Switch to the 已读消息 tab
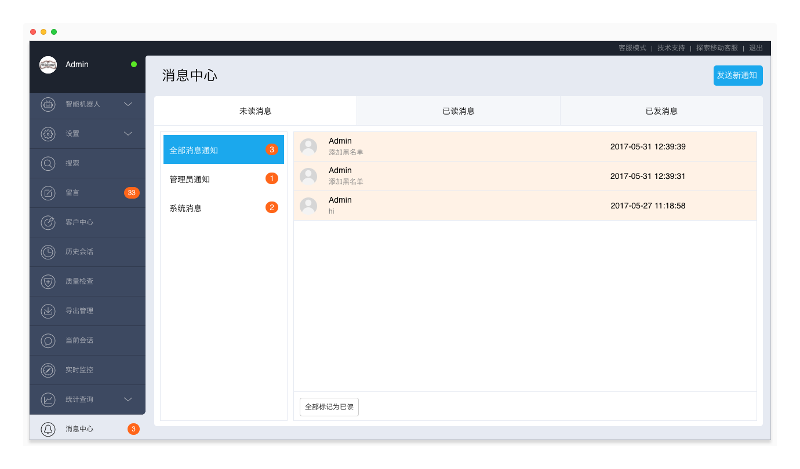 pyautogui.click(x=459, y=111)
